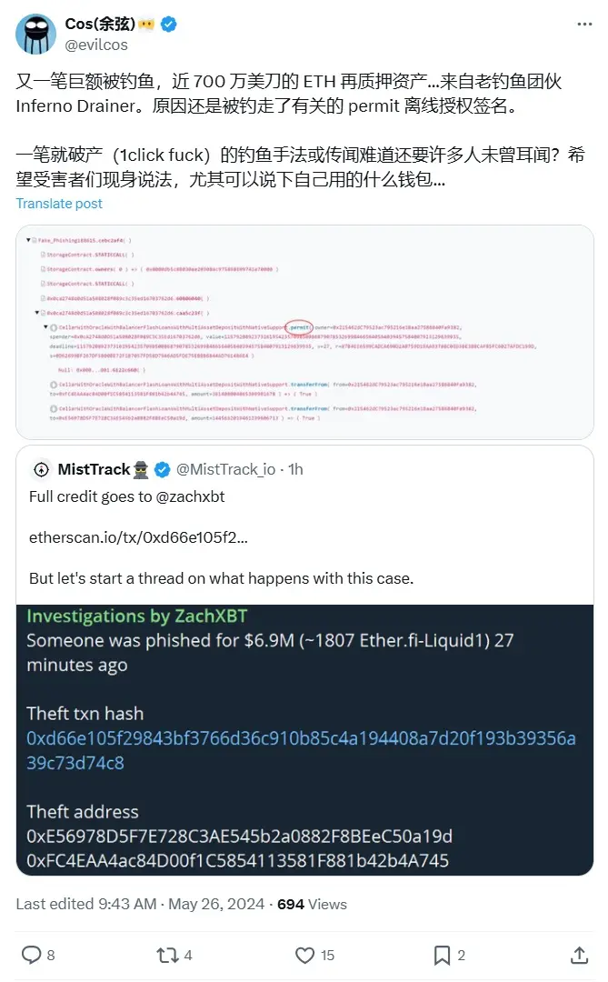Open the etherscan.io transaction link
Screen dimensions: 608x982
click(138, 537)
